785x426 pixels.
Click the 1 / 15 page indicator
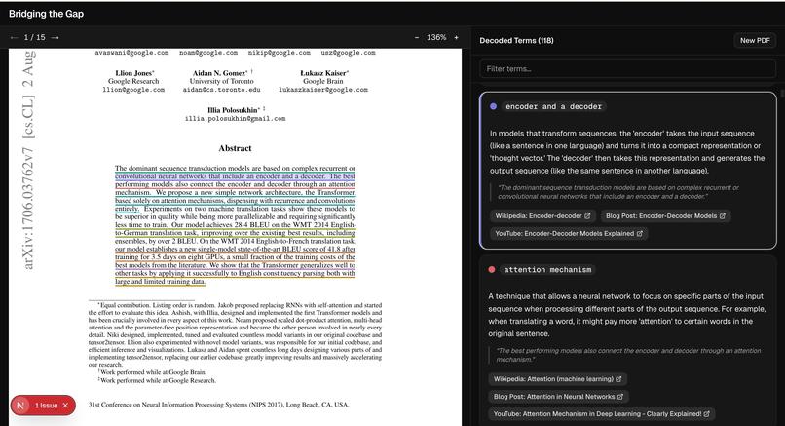34,38
